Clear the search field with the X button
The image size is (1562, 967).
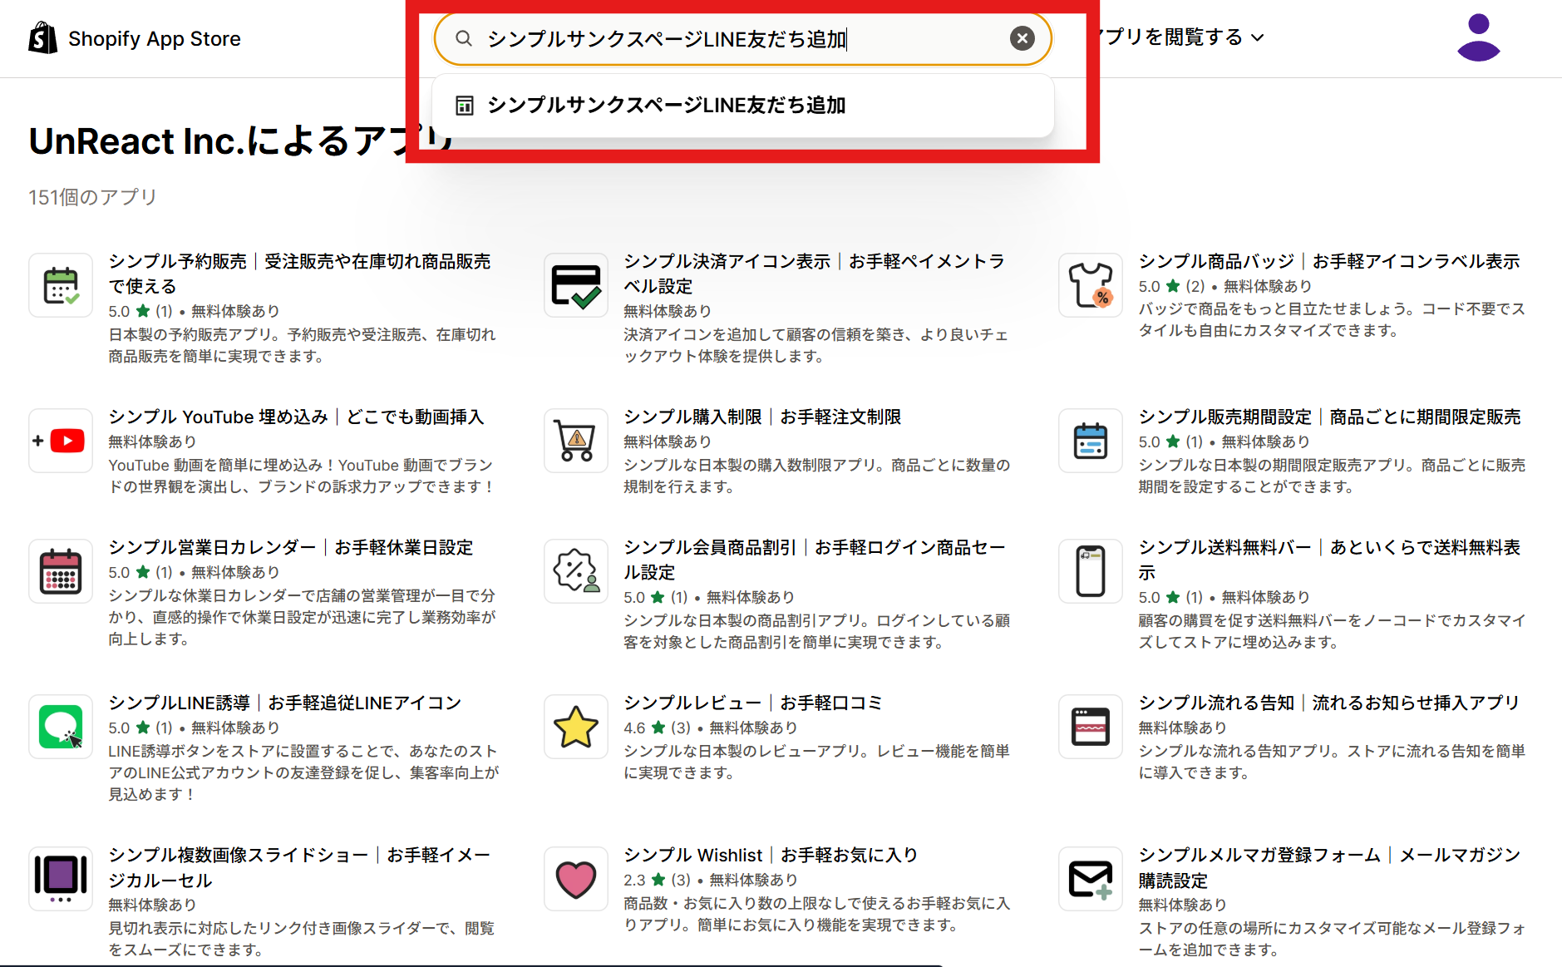1022,38
